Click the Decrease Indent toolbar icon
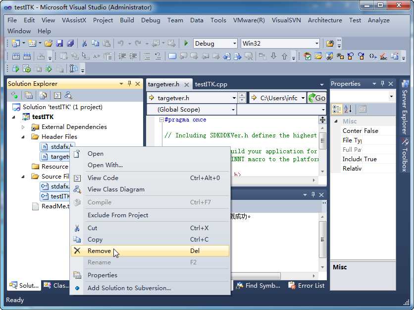Screen dimensions: 414x310 pos(122,56)
